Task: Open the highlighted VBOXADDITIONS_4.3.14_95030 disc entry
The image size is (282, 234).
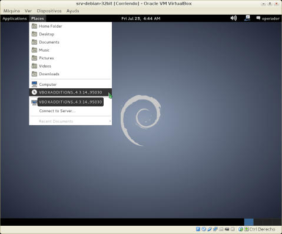Action: [x=71, y=92]
